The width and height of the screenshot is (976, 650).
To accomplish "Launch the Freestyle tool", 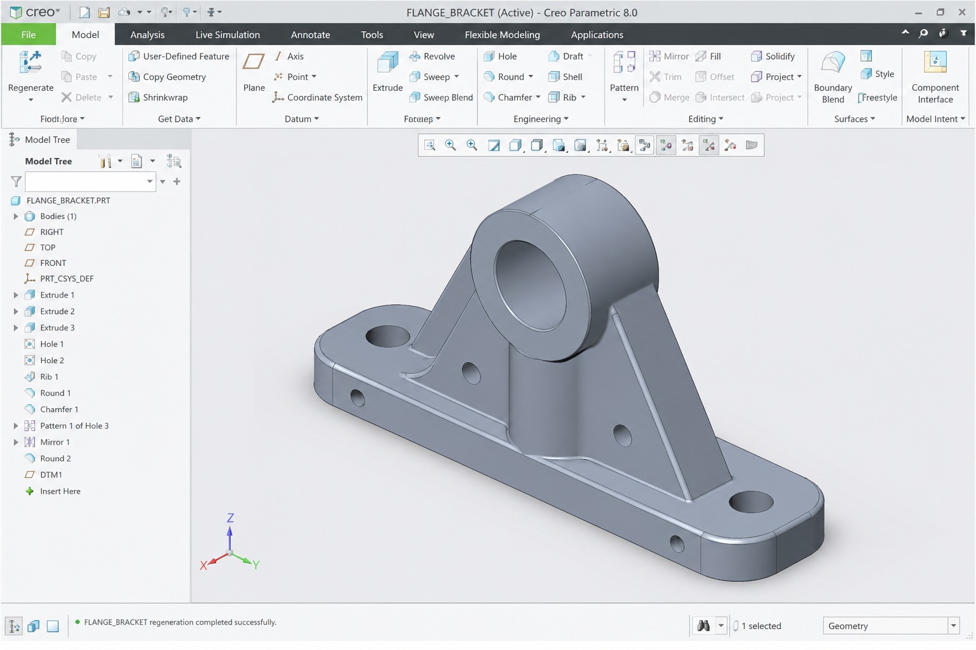I will (878, 98).
